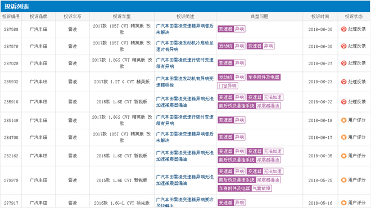Click the 投诉状态 column header
371x208 pixels.
click(x=354, y=16)
